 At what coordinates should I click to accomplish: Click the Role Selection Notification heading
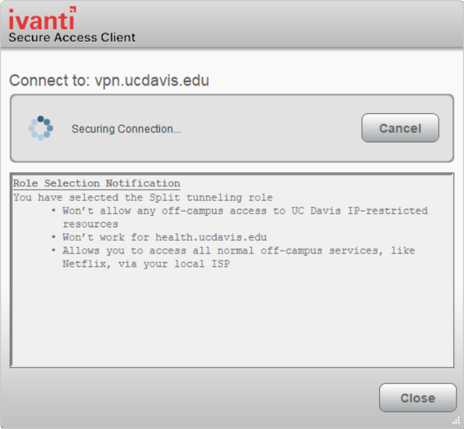96,184
